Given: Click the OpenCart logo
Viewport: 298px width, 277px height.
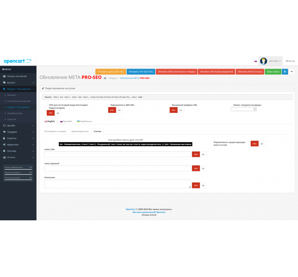Looking at the screenshot, I should (x=17, y=61).
